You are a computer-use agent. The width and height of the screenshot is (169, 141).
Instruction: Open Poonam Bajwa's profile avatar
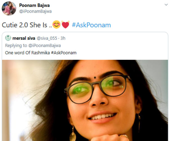(9, 8)
